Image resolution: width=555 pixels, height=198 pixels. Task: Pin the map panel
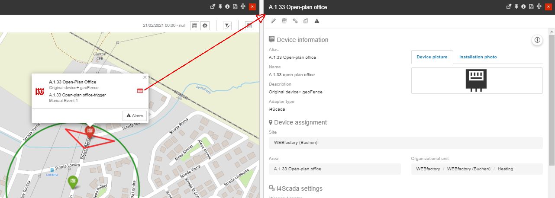pyautogui.click(x=220, y=6)
